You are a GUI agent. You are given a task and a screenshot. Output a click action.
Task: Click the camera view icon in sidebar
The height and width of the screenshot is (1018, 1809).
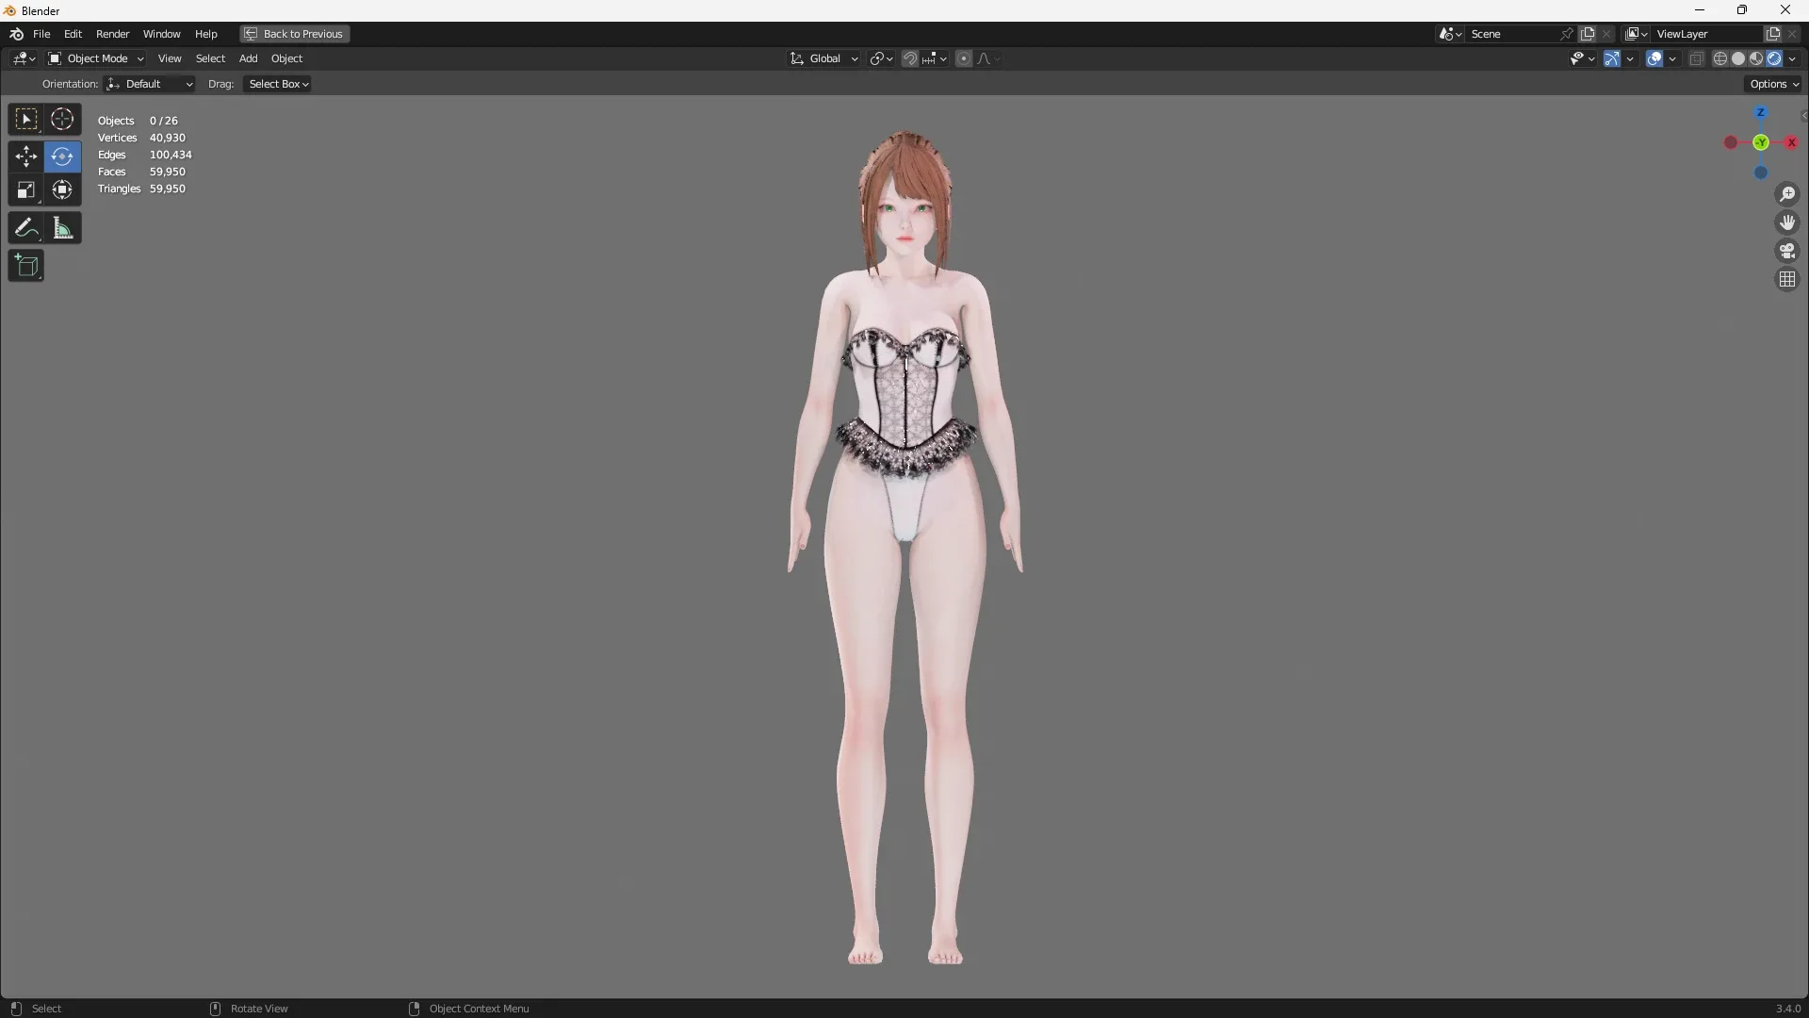tap(1787, 251)
